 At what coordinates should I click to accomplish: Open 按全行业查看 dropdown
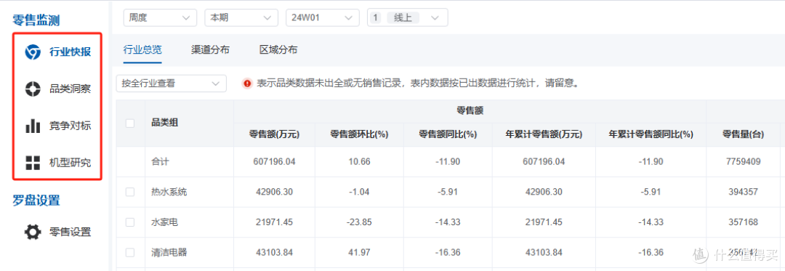tap(172, 84)
